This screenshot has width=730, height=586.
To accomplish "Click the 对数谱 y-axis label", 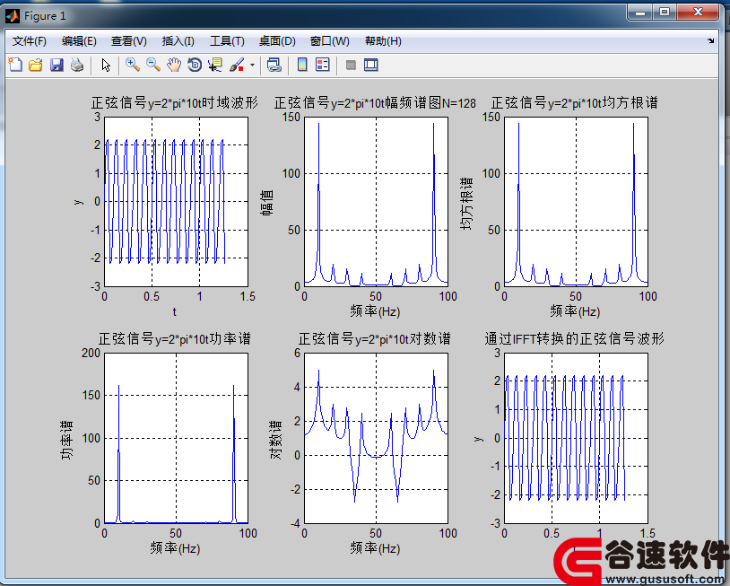I will (276, 440).
